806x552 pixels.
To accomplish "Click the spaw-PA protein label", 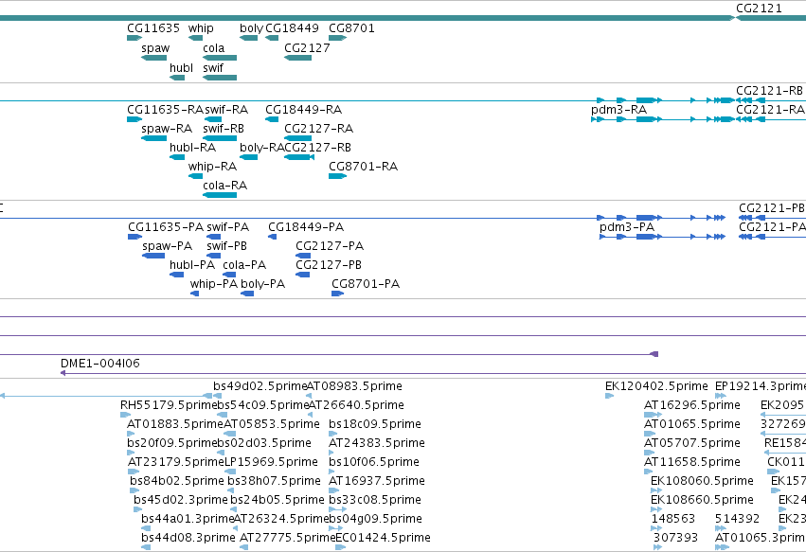I will [167, 246].
